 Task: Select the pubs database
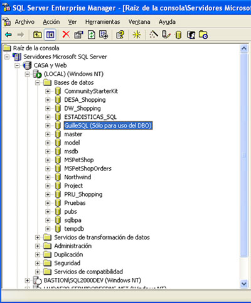pyautogui.click(x=70, y=211)
